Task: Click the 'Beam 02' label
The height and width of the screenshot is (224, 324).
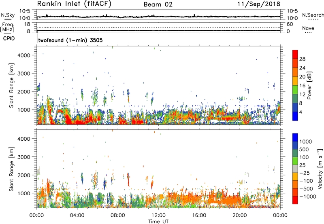Action: point(158,4)
